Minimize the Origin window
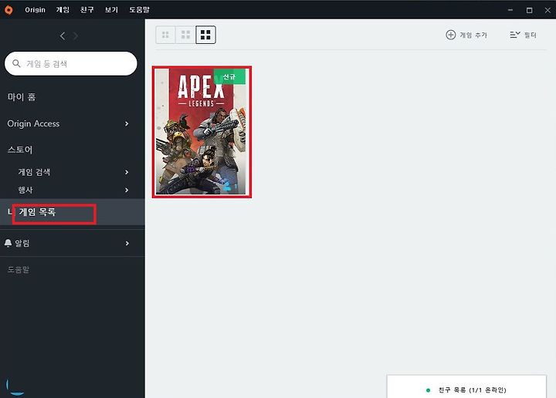 point(510,10)
